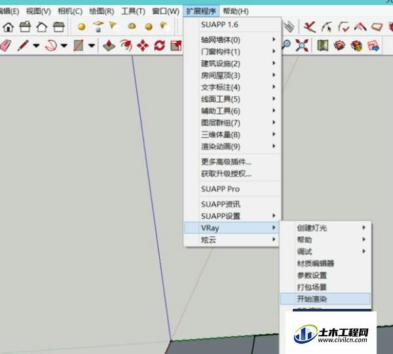This screenshot has height=354, width=393.
Task: Expand the 辅助工具(6) submenu
Action: 232,111
